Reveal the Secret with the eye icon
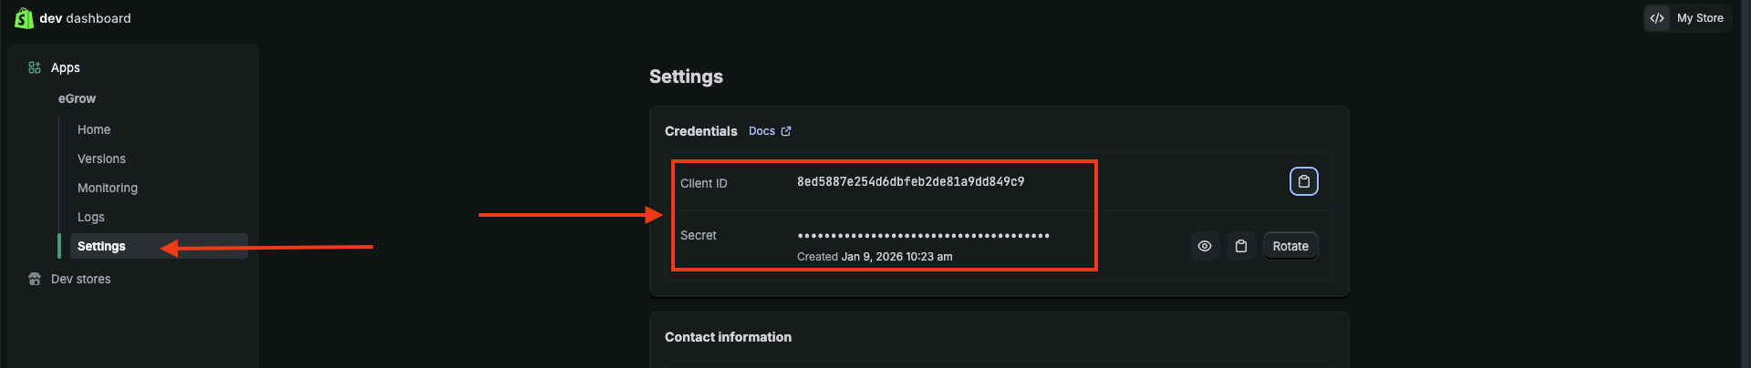1751x368 pixels. 1204,246
